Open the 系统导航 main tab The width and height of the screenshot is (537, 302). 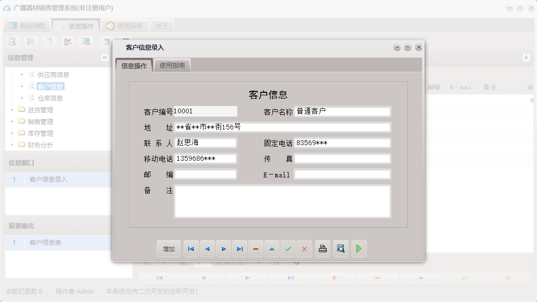(27, 25)
